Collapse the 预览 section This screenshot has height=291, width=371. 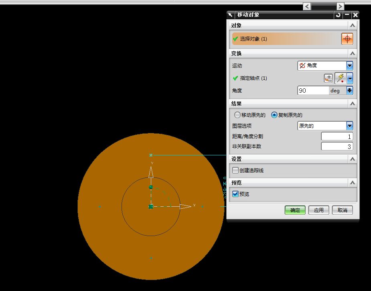point(353,183)
